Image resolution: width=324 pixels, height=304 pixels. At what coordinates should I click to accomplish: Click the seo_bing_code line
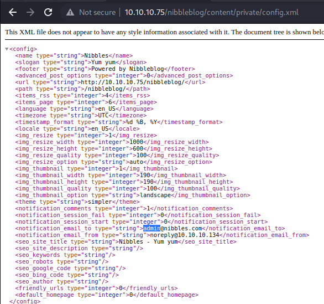coord(67,275)
